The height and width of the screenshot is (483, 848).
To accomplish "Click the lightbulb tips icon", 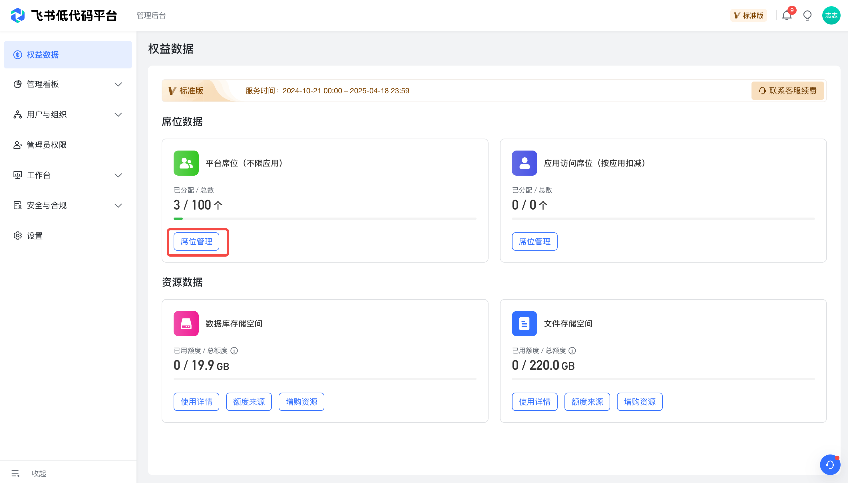I will 807,16.
